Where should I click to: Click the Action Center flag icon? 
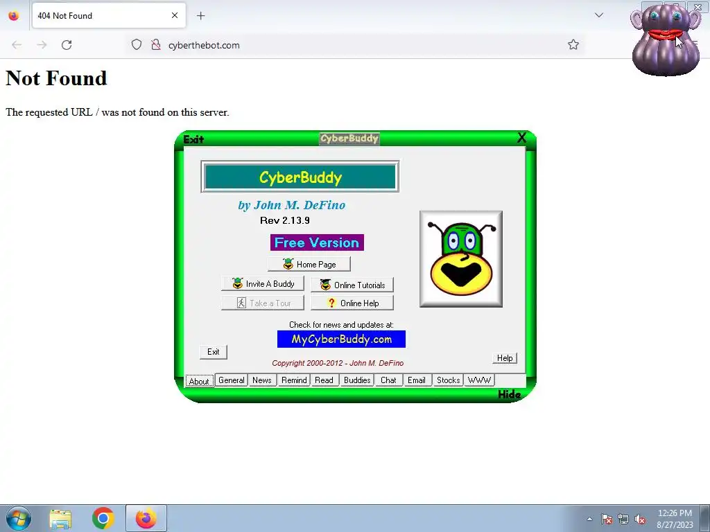[607, 520]
